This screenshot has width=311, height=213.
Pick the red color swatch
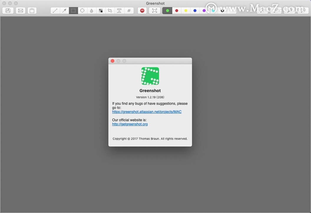click(177, 11)
